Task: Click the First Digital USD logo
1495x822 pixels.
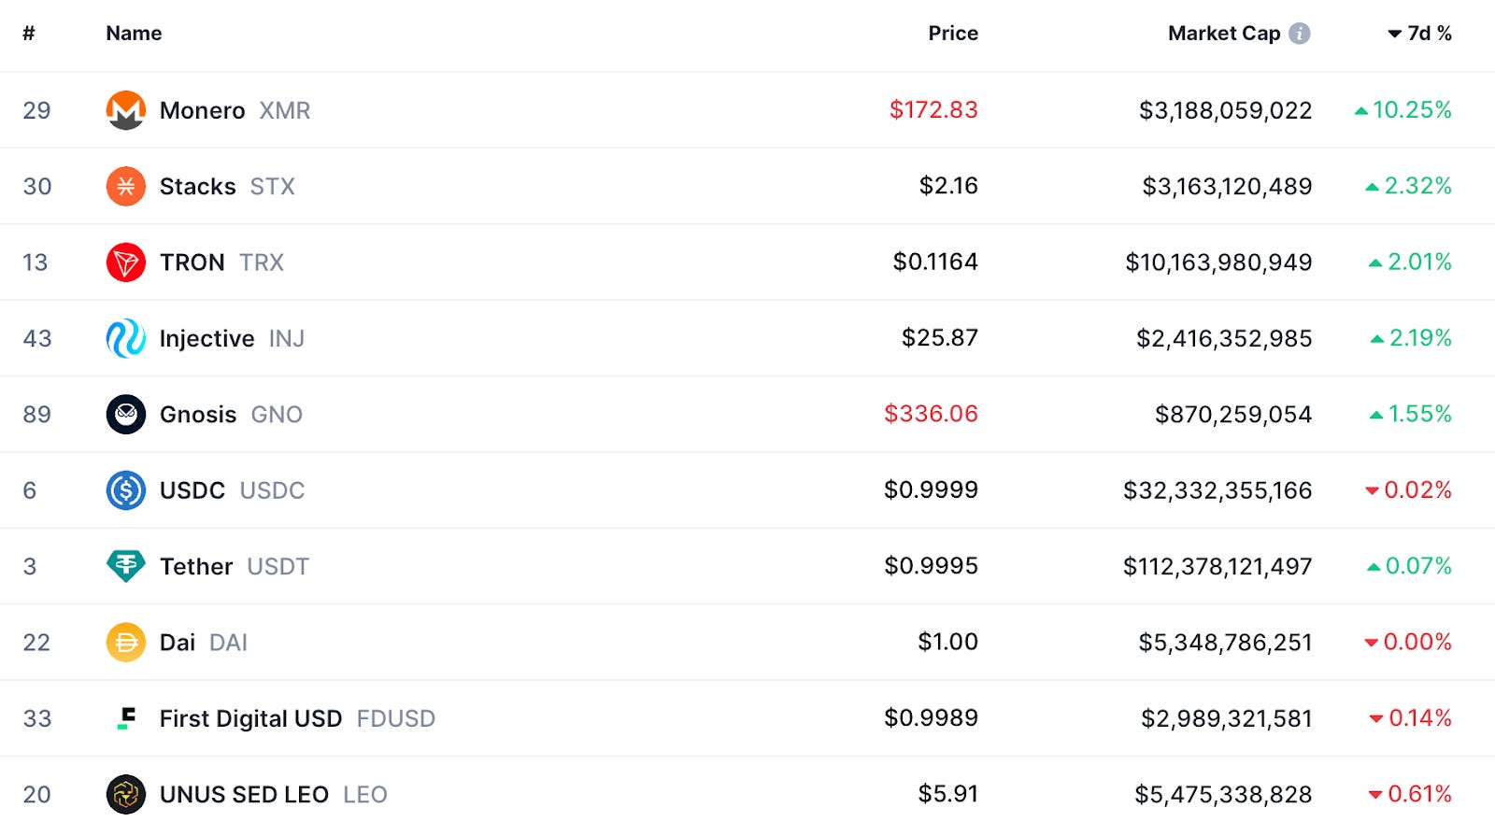Action: coord(125,718)
